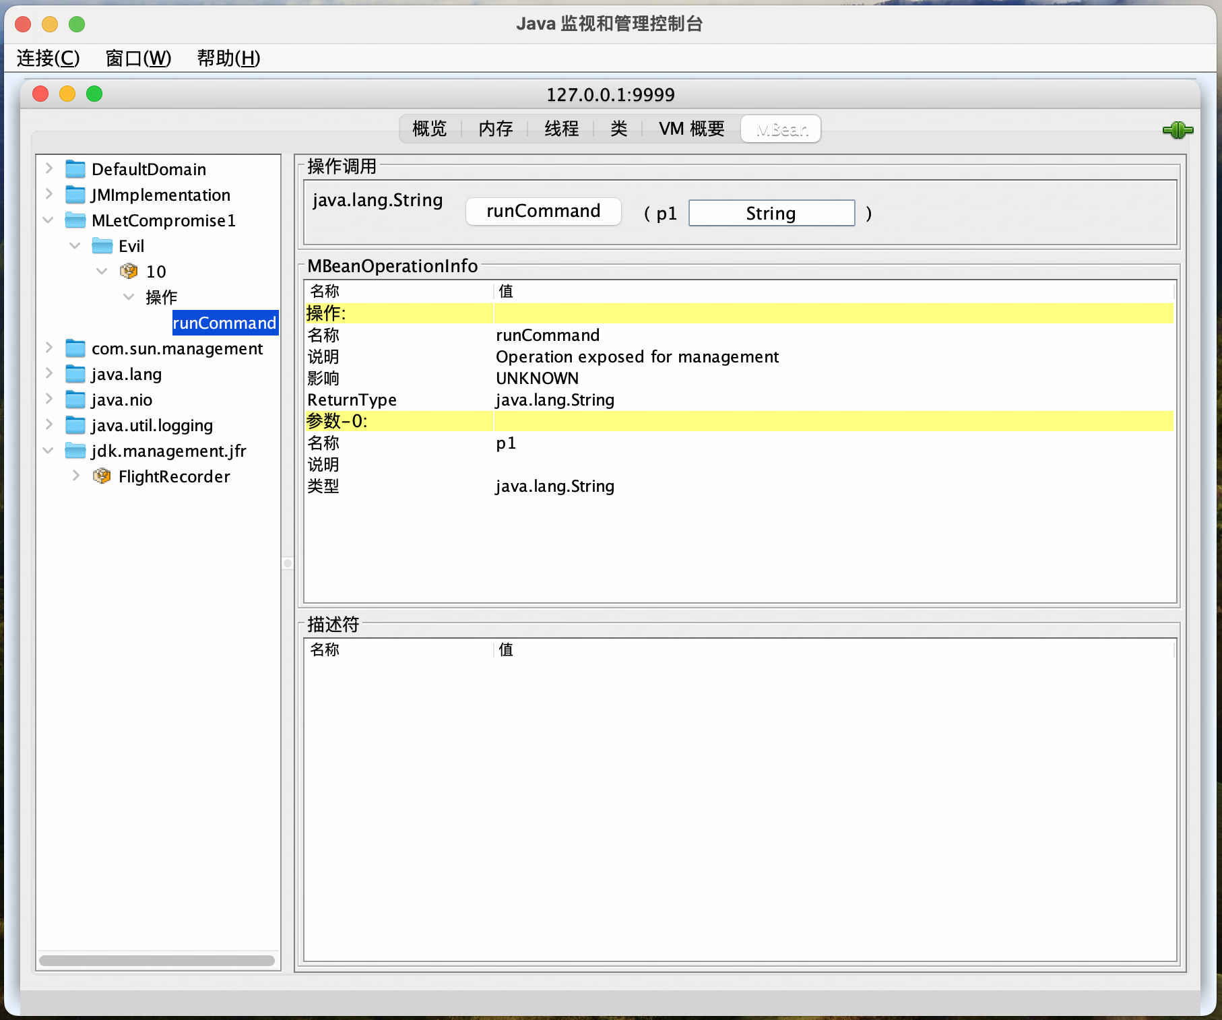The height and width of the screenshot is (1020, 1222).
Task: Switch to the 类 tab
Action: pyautogui.click(x=619, y=129)
